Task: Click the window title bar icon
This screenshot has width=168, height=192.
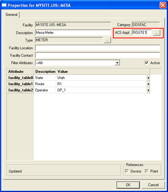Action: coord(4,5)
